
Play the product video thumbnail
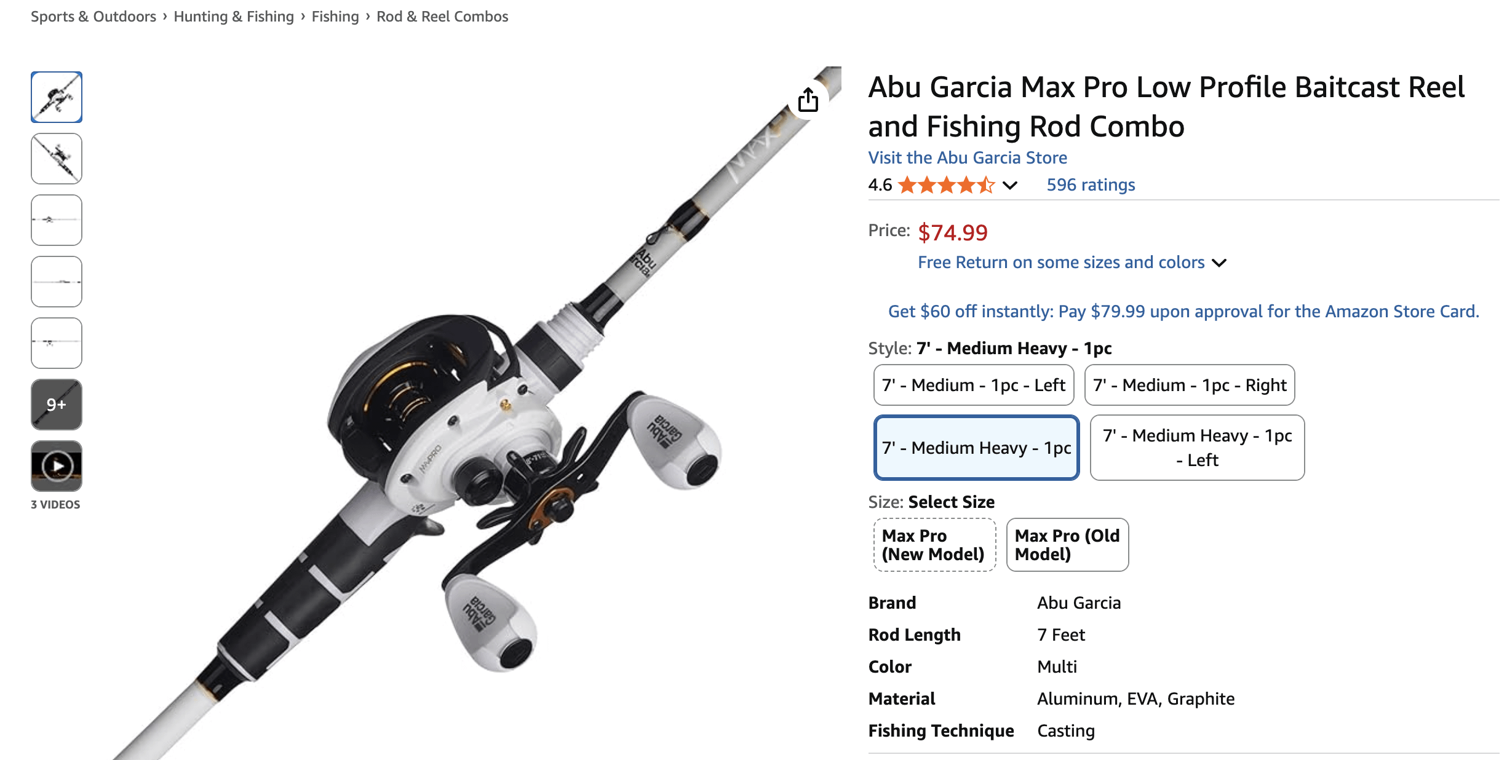click(57, 466)
